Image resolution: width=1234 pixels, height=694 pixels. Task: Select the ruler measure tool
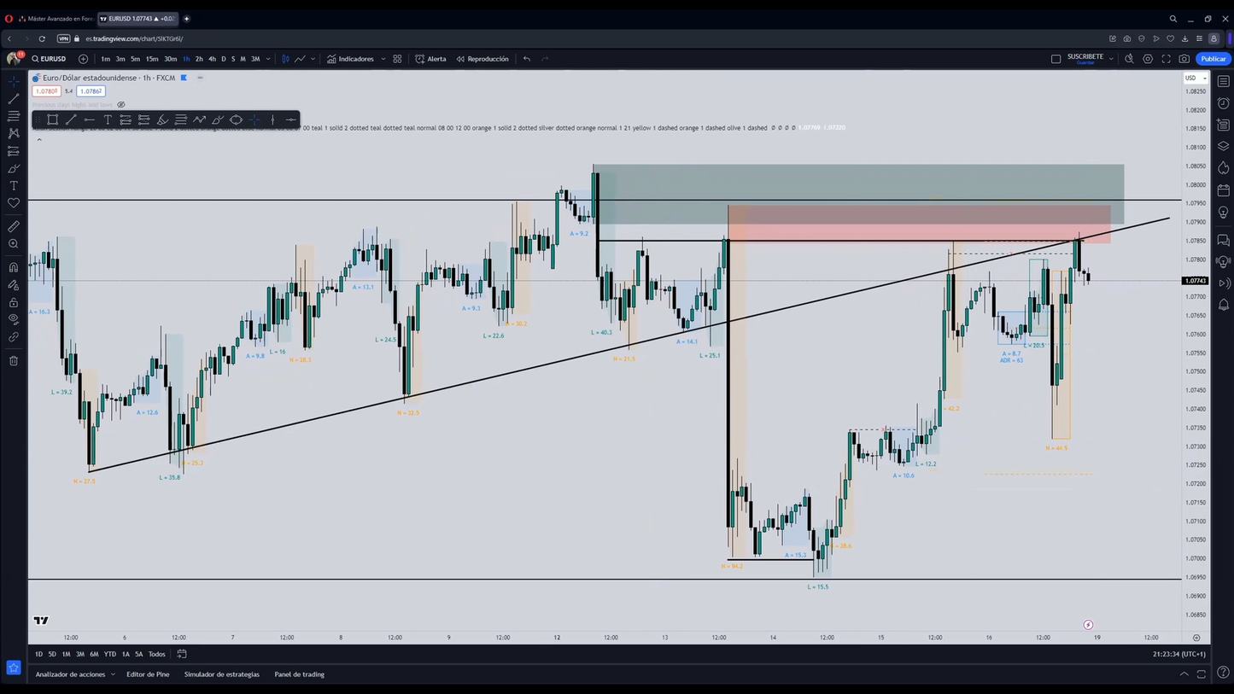pos(14,226)
